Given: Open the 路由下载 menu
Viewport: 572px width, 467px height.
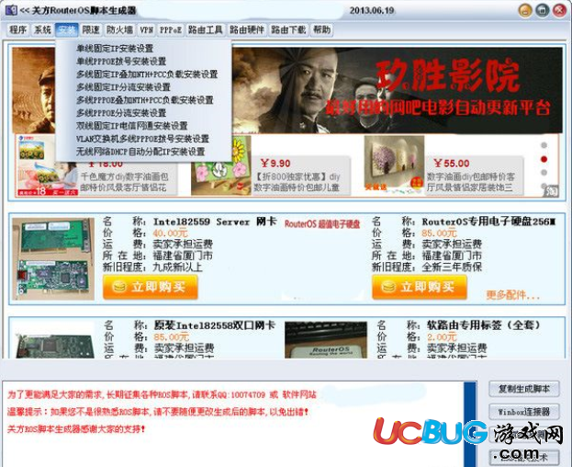Looking at the screenshot, I should click(288, 29).
